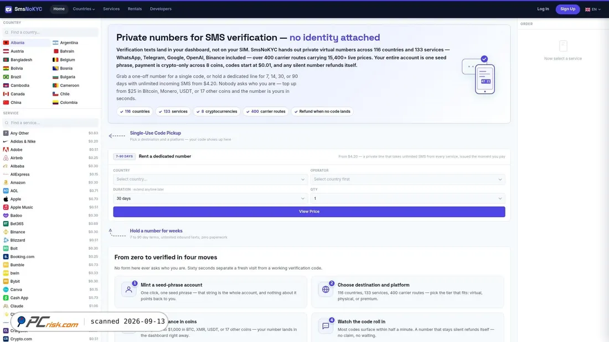Select the Adidas & Nike service row
Screen dimensions: 609x342
50,141
